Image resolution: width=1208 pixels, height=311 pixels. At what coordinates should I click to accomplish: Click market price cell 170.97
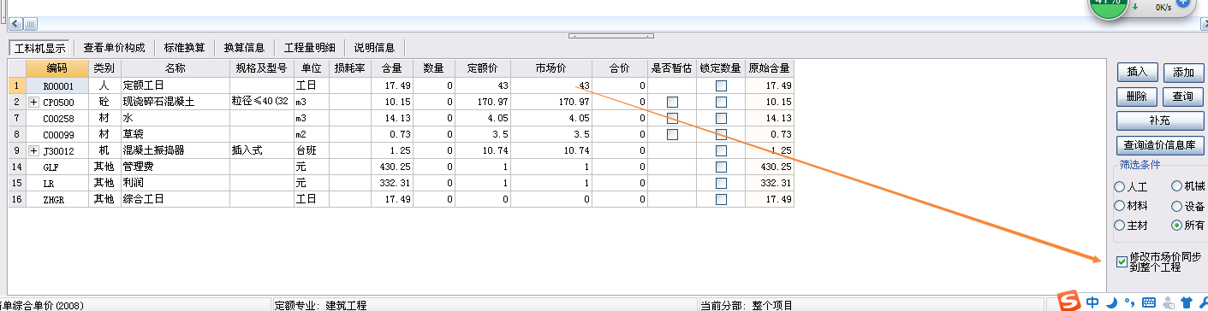(x=551, y=102)
